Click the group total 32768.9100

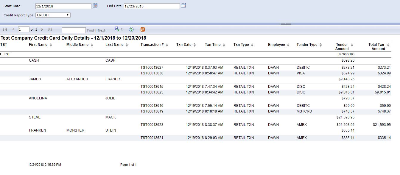346,54
